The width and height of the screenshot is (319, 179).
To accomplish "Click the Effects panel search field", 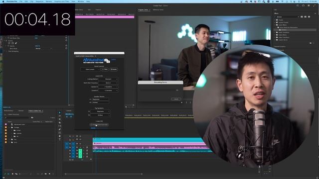I will click(x=287, y=17).
